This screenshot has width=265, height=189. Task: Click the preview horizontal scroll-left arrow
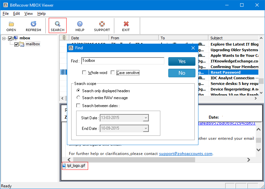tap(69, 160)
